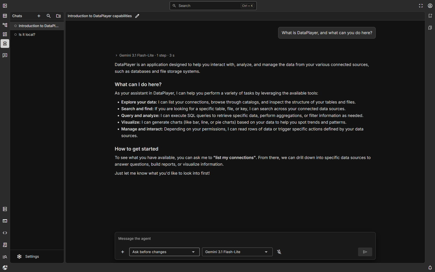Search chats with the magnifier icon
The image size is (435, 272).
[x=49, y=16]
